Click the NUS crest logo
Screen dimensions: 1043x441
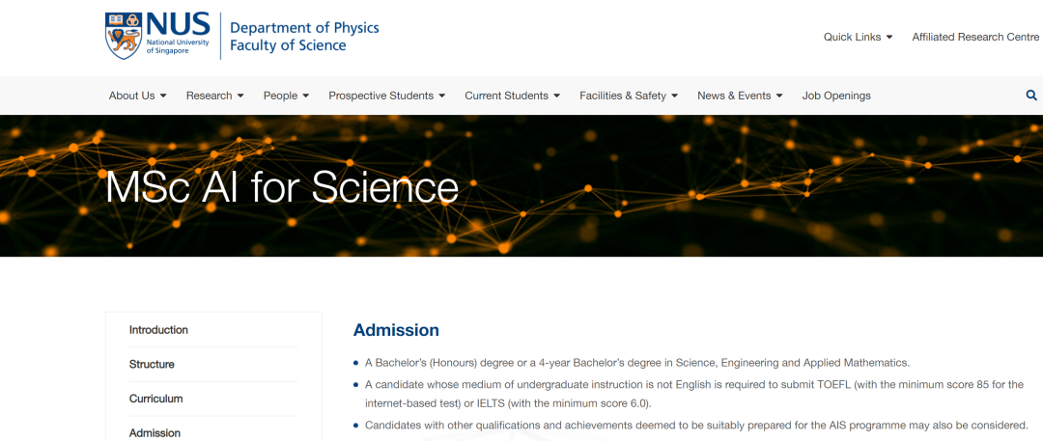[123, 36]
